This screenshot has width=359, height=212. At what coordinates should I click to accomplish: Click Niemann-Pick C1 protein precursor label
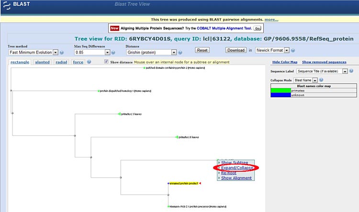tap(198, 207)
